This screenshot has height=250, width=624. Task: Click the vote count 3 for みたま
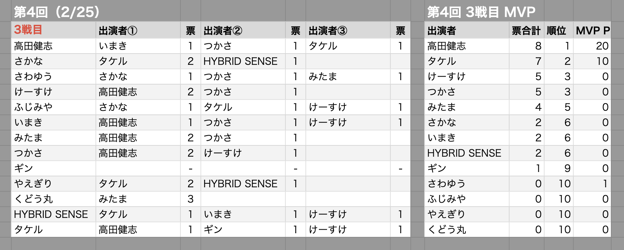point(191,199)
